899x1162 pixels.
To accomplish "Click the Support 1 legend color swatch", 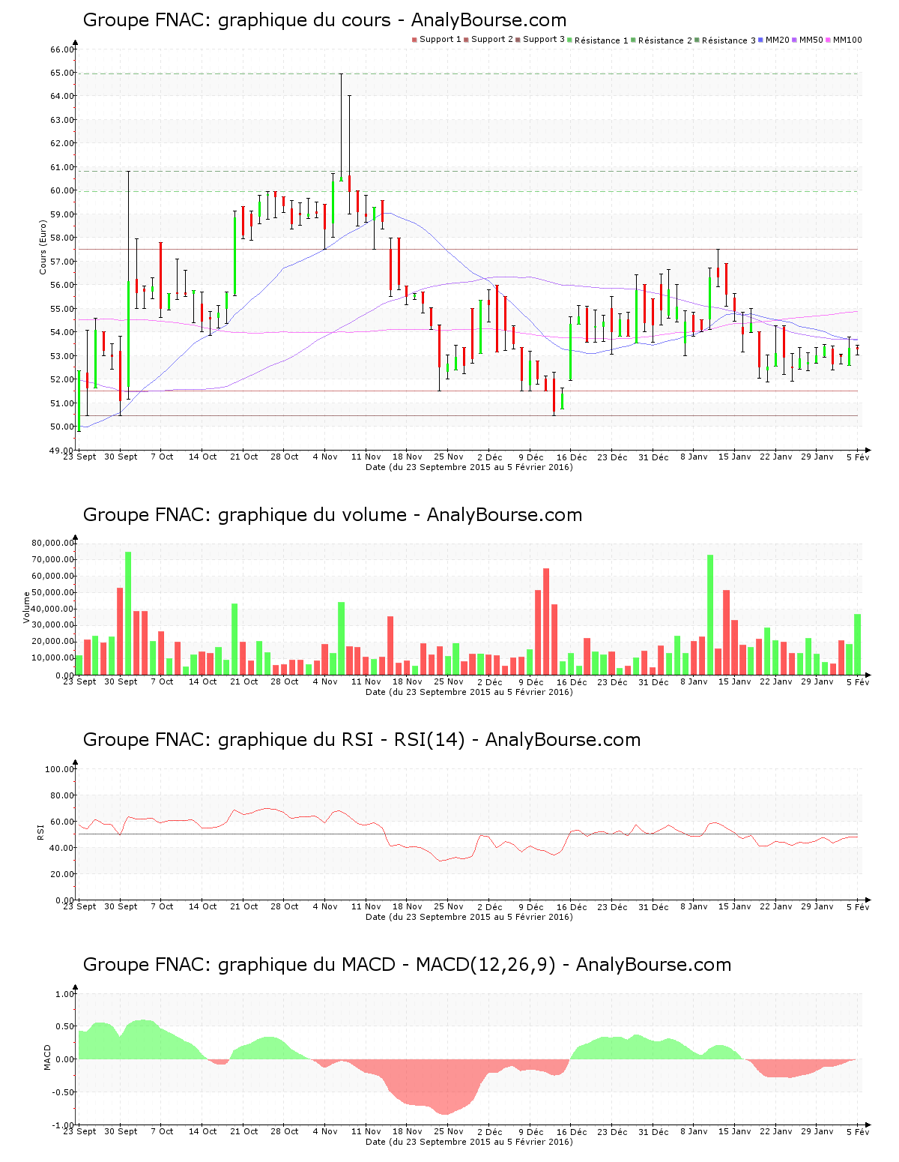I will [x=414, y=40].
